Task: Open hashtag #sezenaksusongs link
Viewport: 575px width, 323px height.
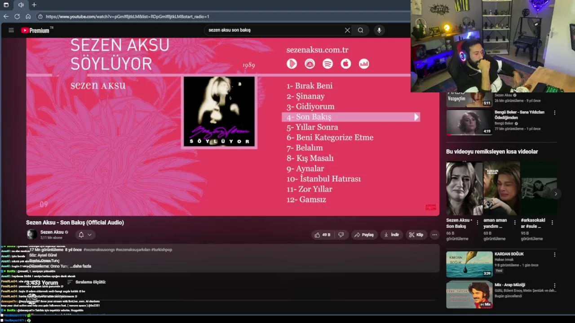Action: [x=99, y=249]
